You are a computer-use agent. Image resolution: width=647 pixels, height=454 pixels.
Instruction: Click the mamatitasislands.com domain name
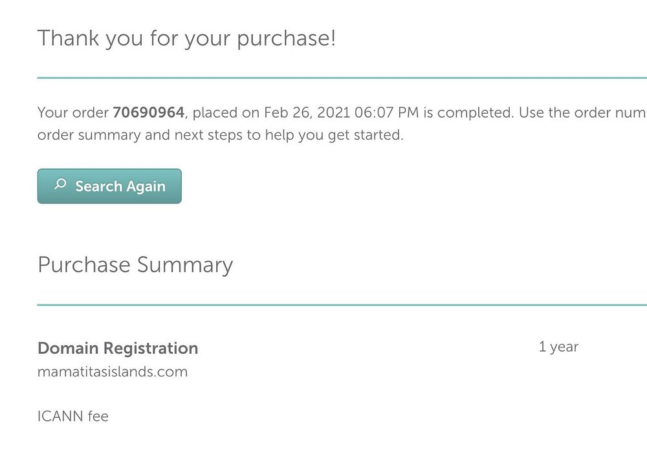pos(113,372)
